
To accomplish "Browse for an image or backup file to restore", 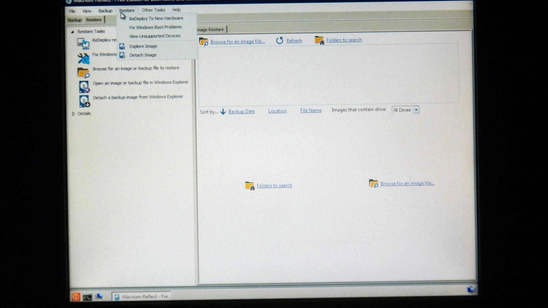I will pyautogui.click(x=136, y=68).
